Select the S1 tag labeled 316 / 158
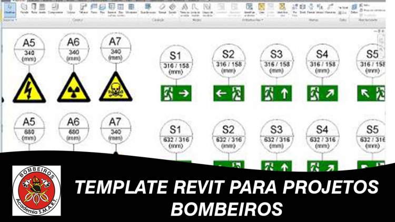395x222 pixels. pos(176,63)
